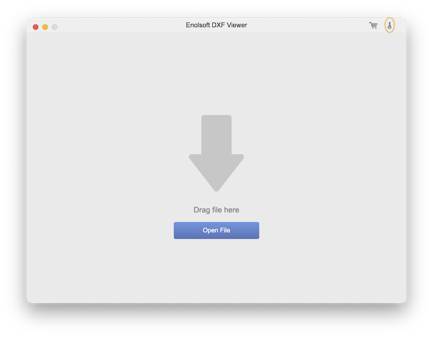This screenshot has height=338, width=433.
Task: Click the large gray down arrow graphic
Action: [x=216, y=153]
